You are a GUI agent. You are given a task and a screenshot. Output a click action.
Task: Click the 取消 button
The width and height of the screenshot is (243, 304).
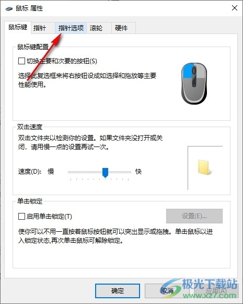167,291
